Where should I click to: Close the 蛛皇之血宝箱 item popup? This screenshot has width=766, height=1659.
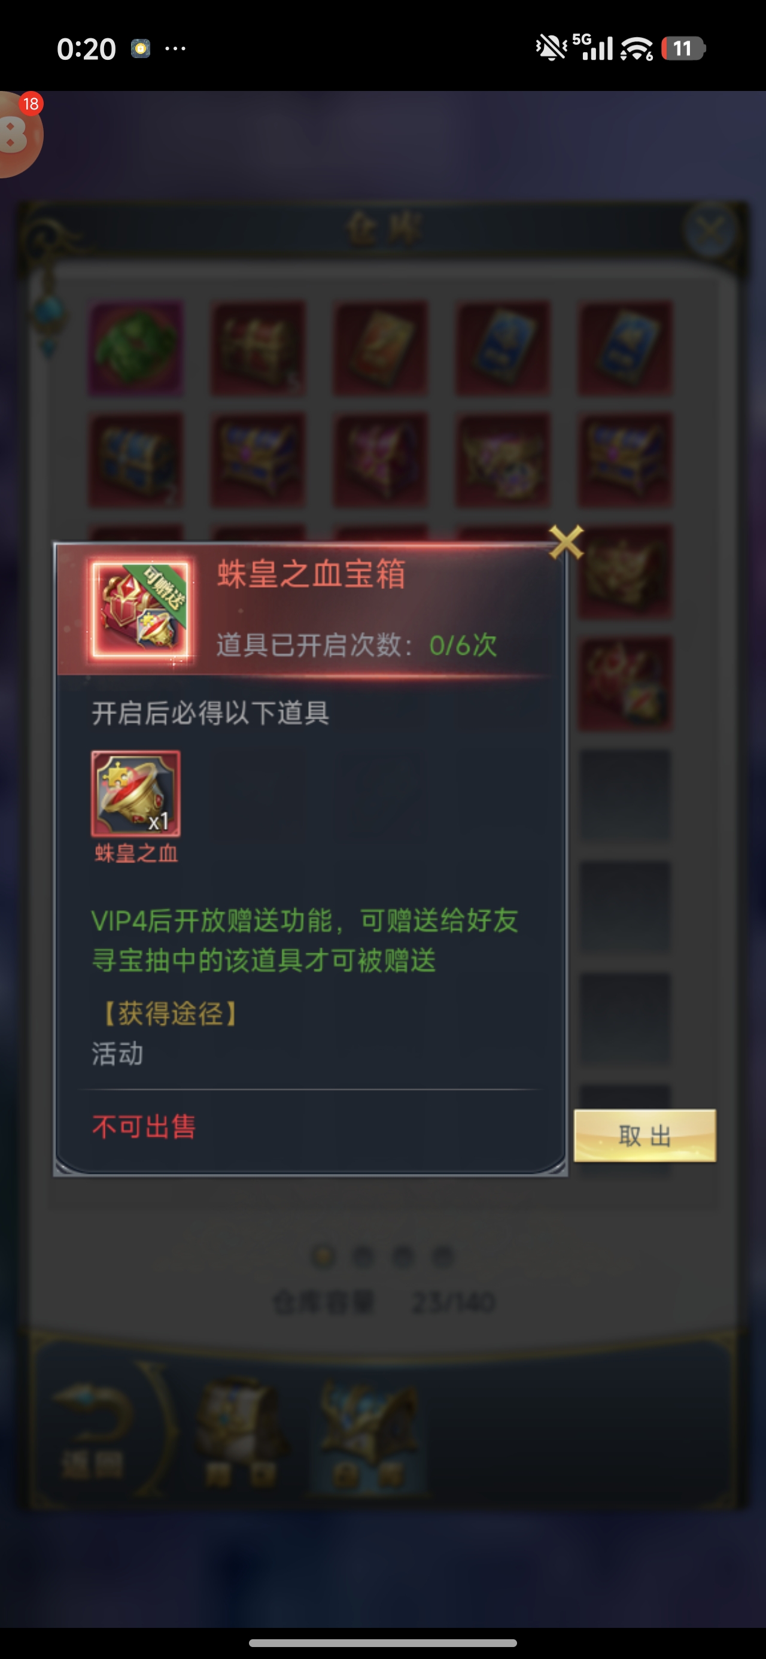pyautogui.click(x=566, y=542)
